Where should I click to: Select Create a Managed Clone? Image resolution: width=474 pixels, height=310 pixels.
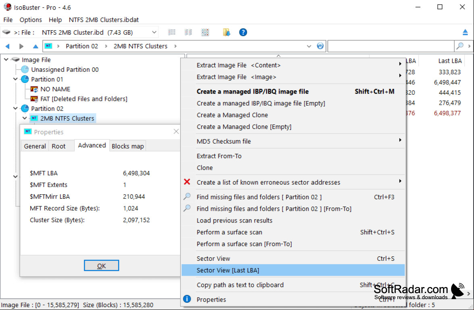click(293, 115)
